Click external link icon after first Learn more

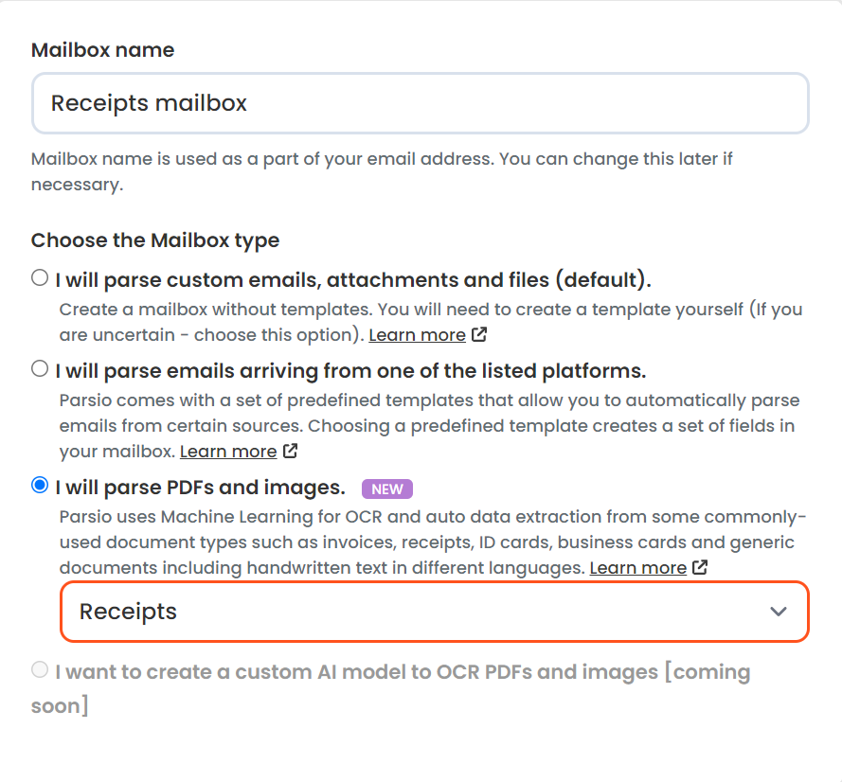click(479, 334)
